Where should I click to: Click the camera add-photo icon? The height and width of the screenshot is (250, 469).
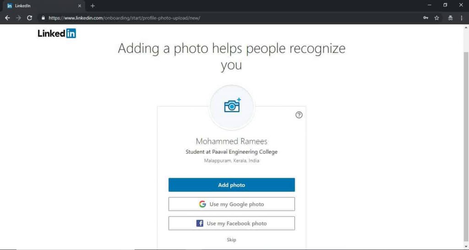[x=232, y=105]
